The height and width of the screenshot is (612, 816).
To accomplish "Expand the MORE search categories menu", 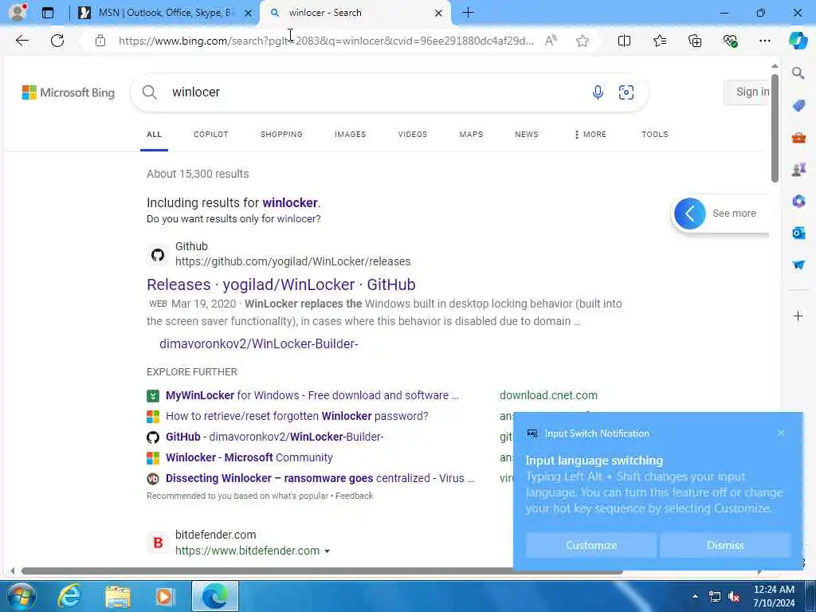I will [590, 134].
